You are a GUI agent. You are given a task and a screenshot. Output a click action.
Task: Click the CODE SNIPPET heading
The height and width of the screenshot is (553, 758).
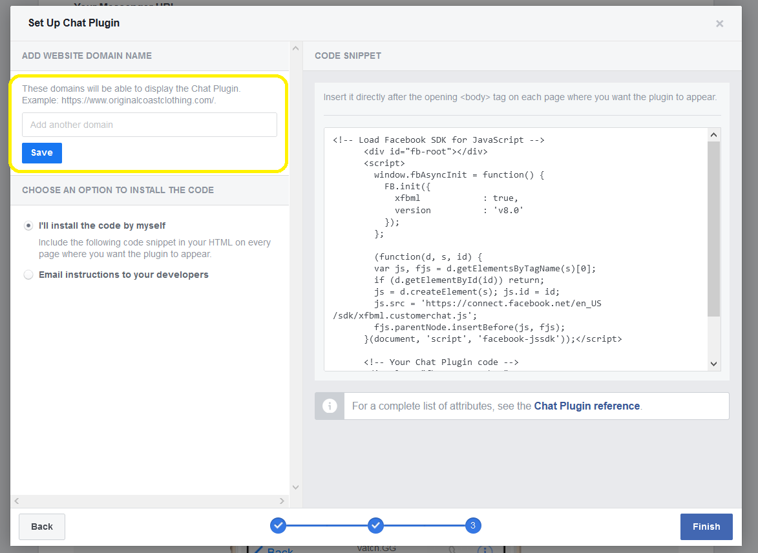pyautogui.click(x=348, y=56)
